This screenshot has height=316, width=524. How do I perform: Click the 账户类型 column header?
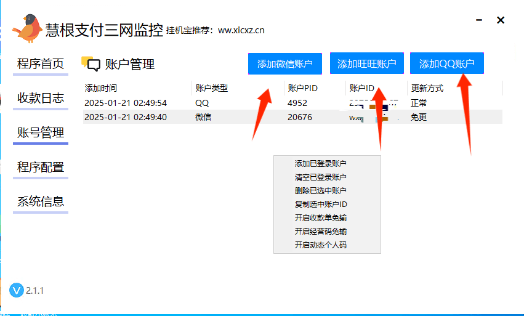pyautogui.click(x=238, y=88)
